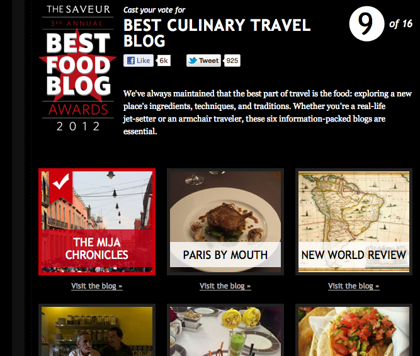Click the Facebook Like button

point(139,60)
